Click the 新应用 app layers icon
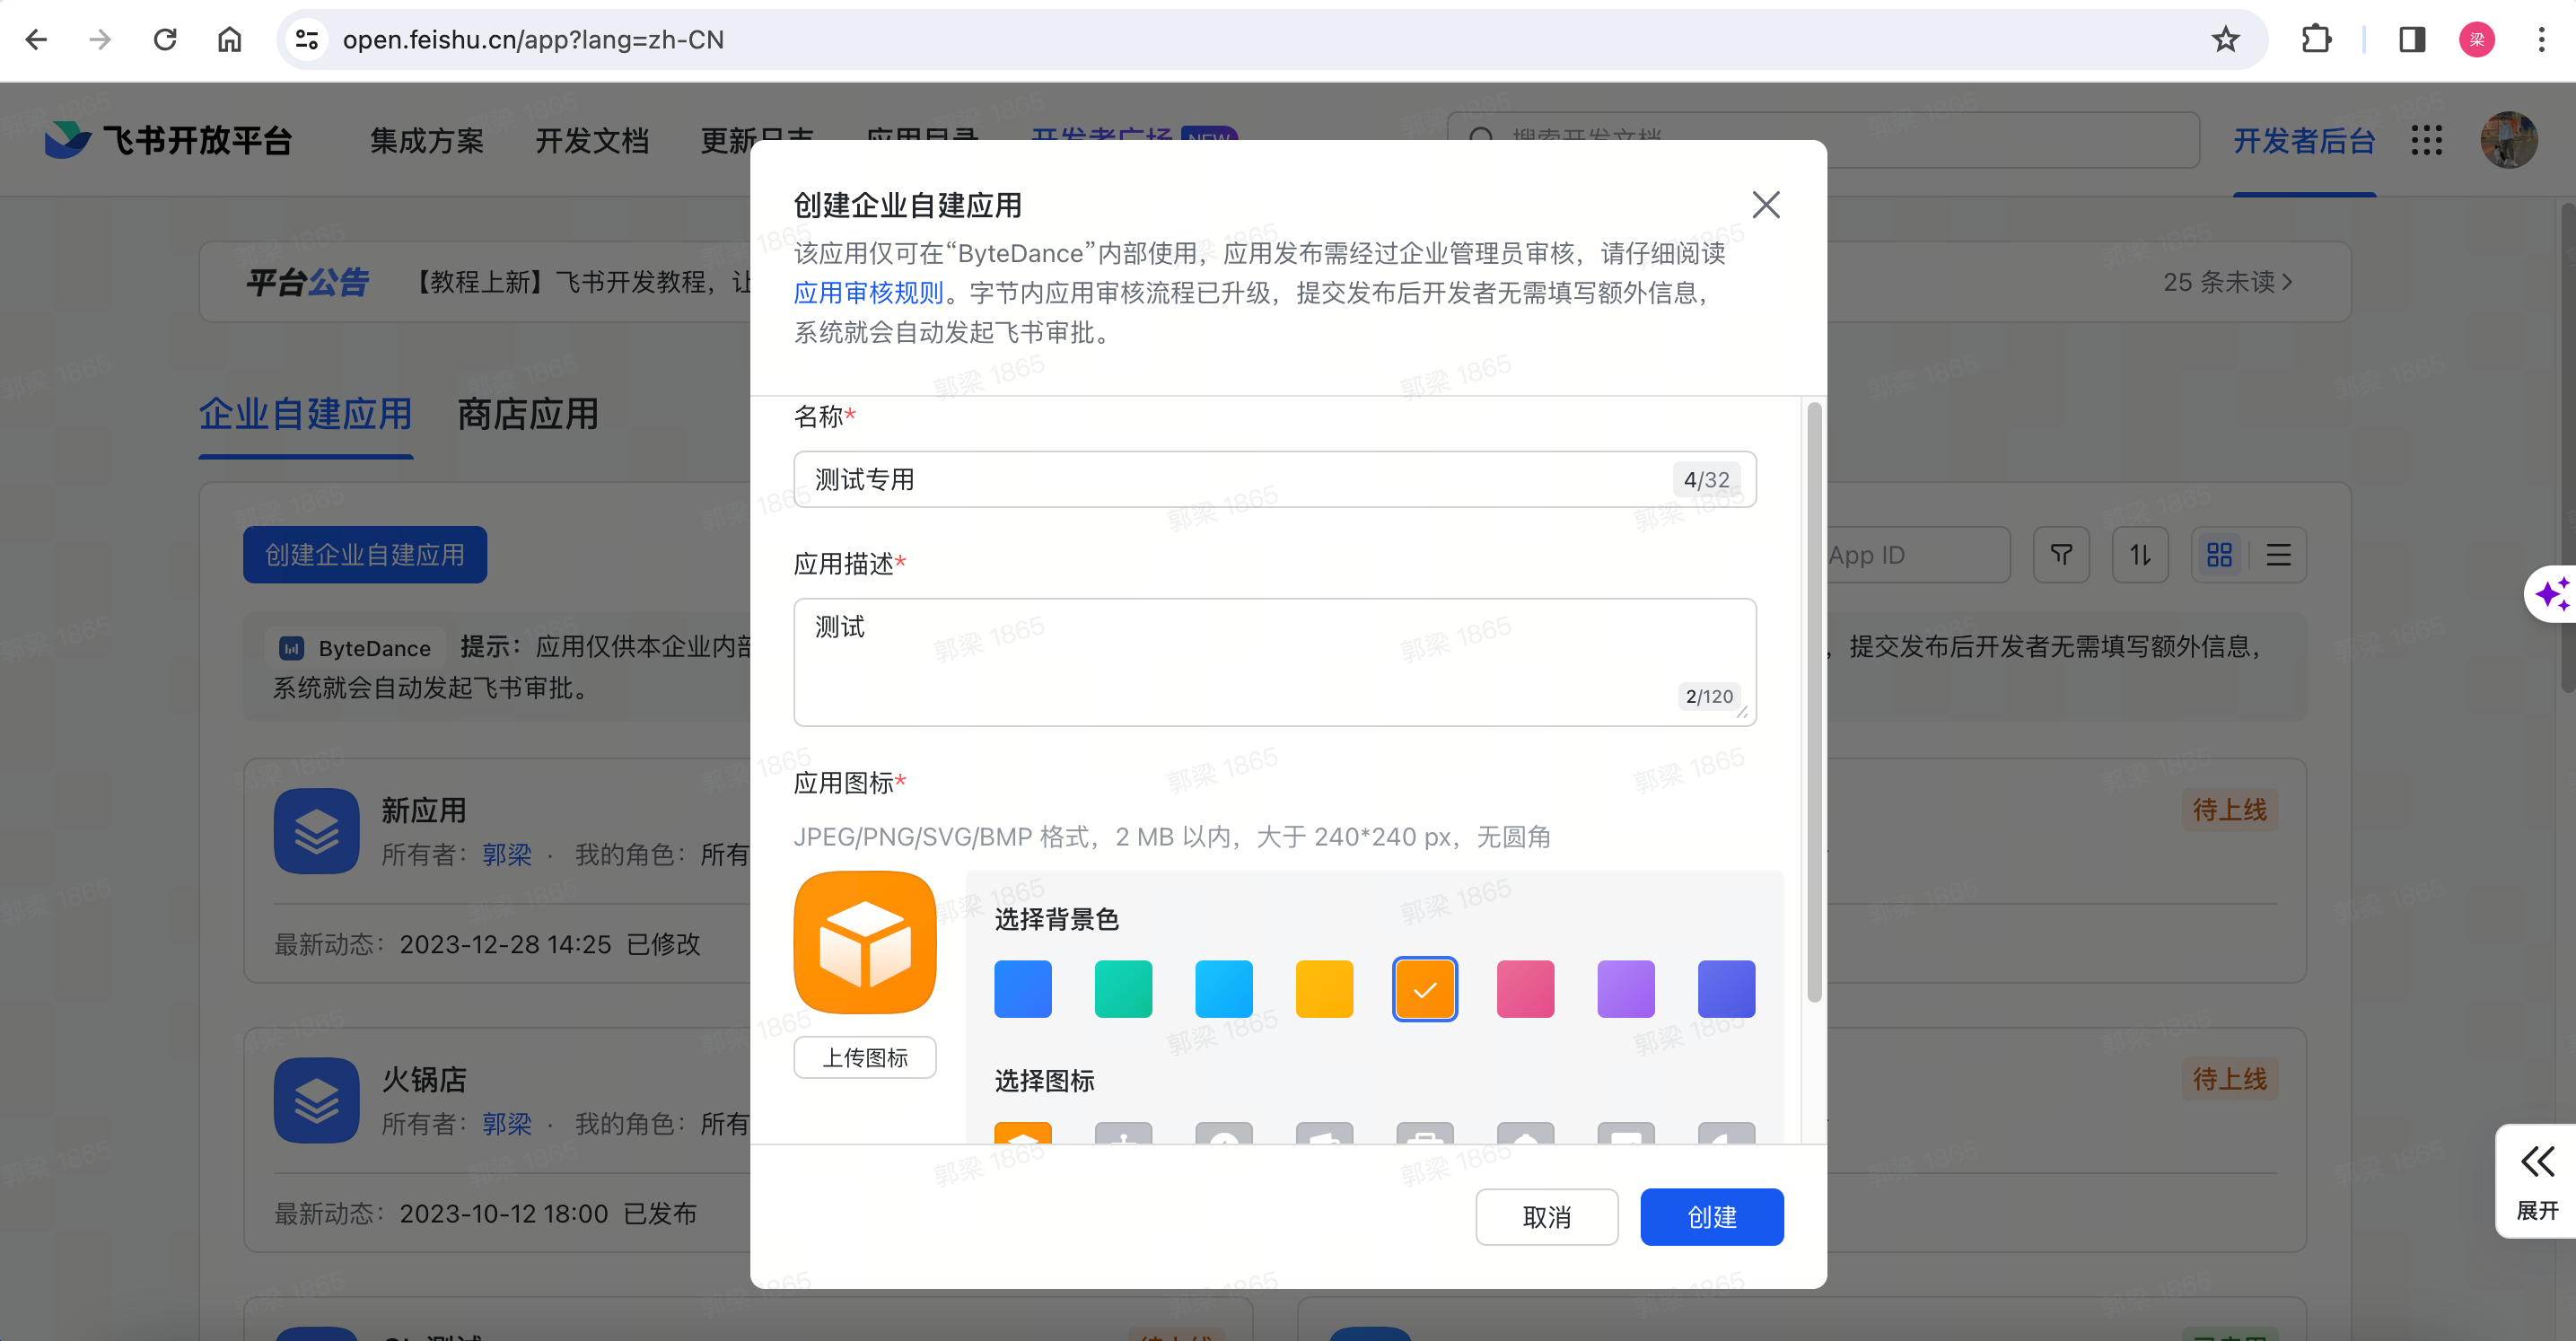Viewport: 2576px width, 1341px height. [317, 831]
